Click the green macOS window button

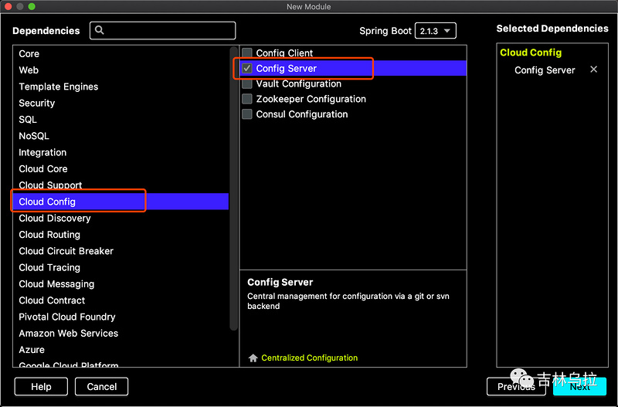point(32,6)
